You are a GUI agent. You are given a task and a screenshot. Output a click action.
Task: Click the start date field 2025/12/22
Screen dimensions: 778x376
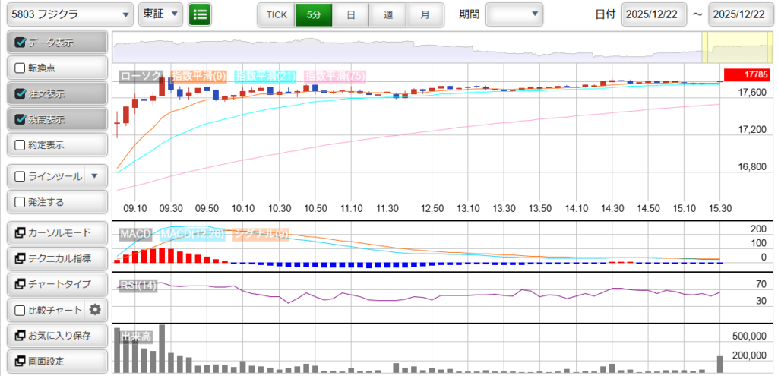[653, 14]
